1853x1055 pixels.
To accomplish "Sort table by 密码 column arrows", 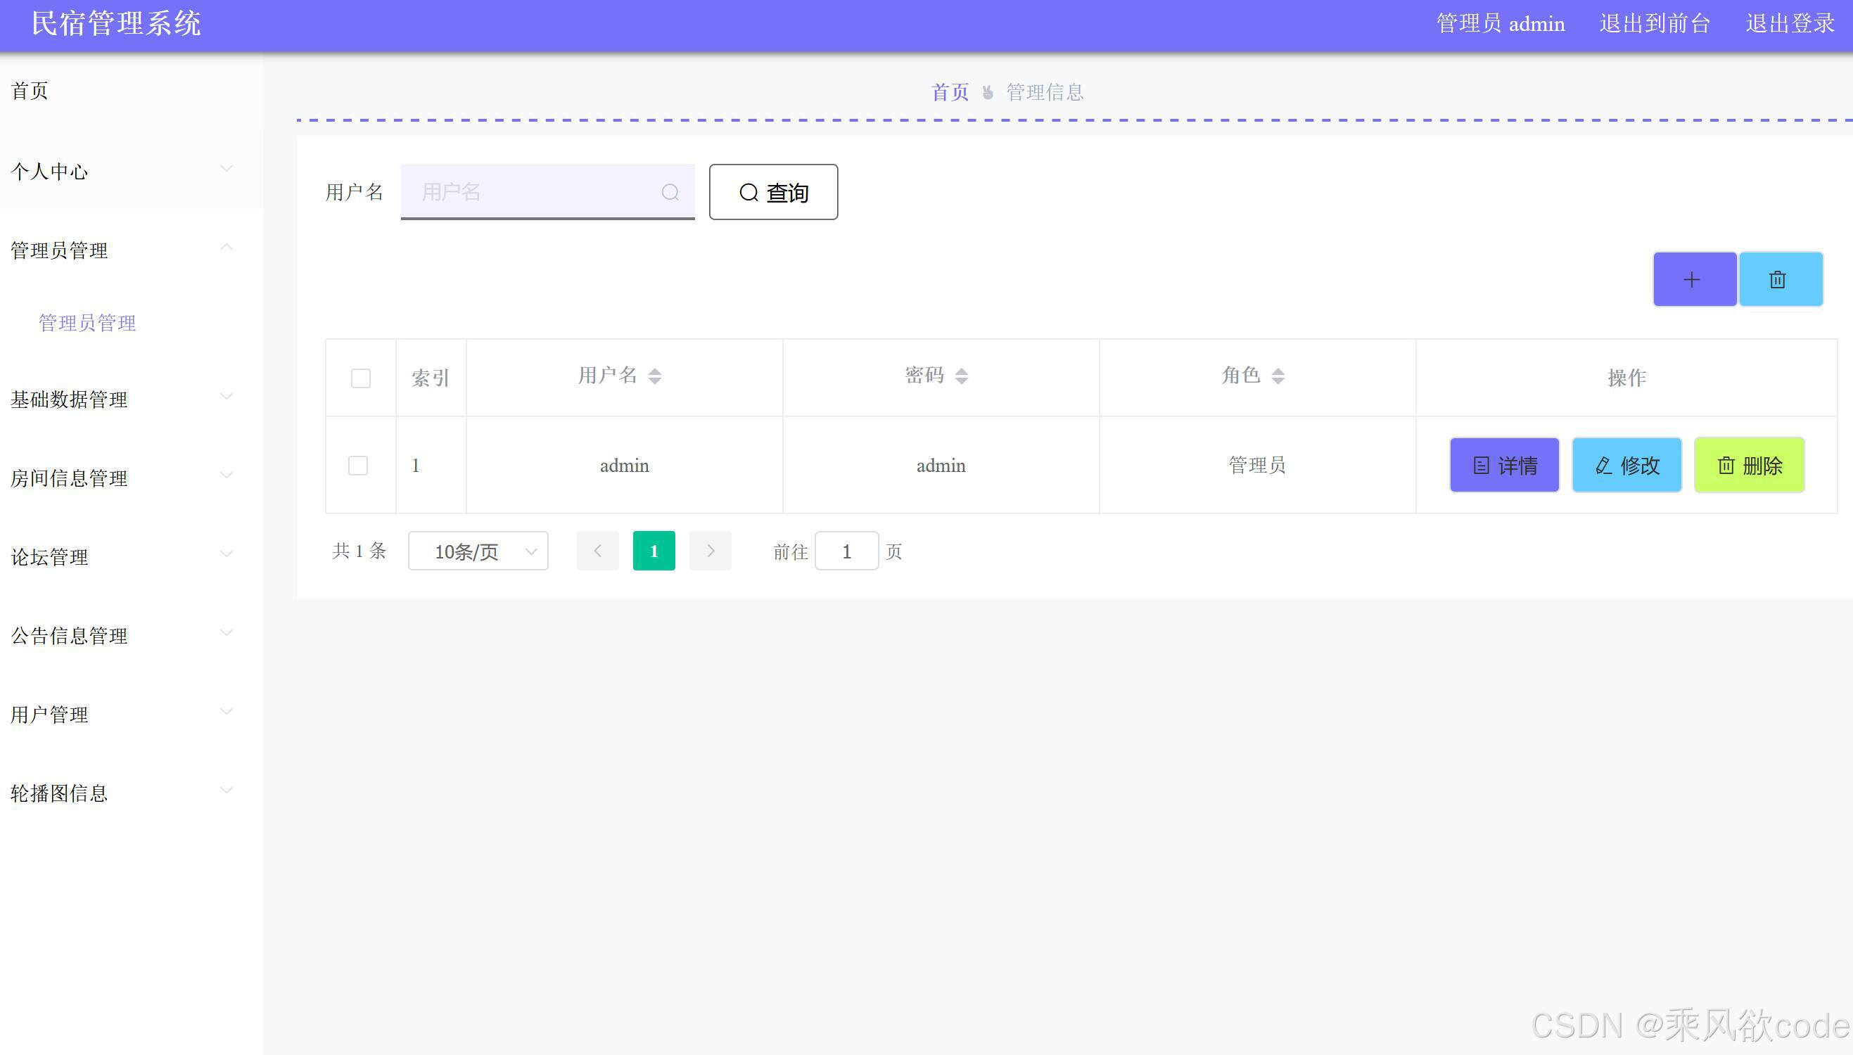I will point(961,376).
